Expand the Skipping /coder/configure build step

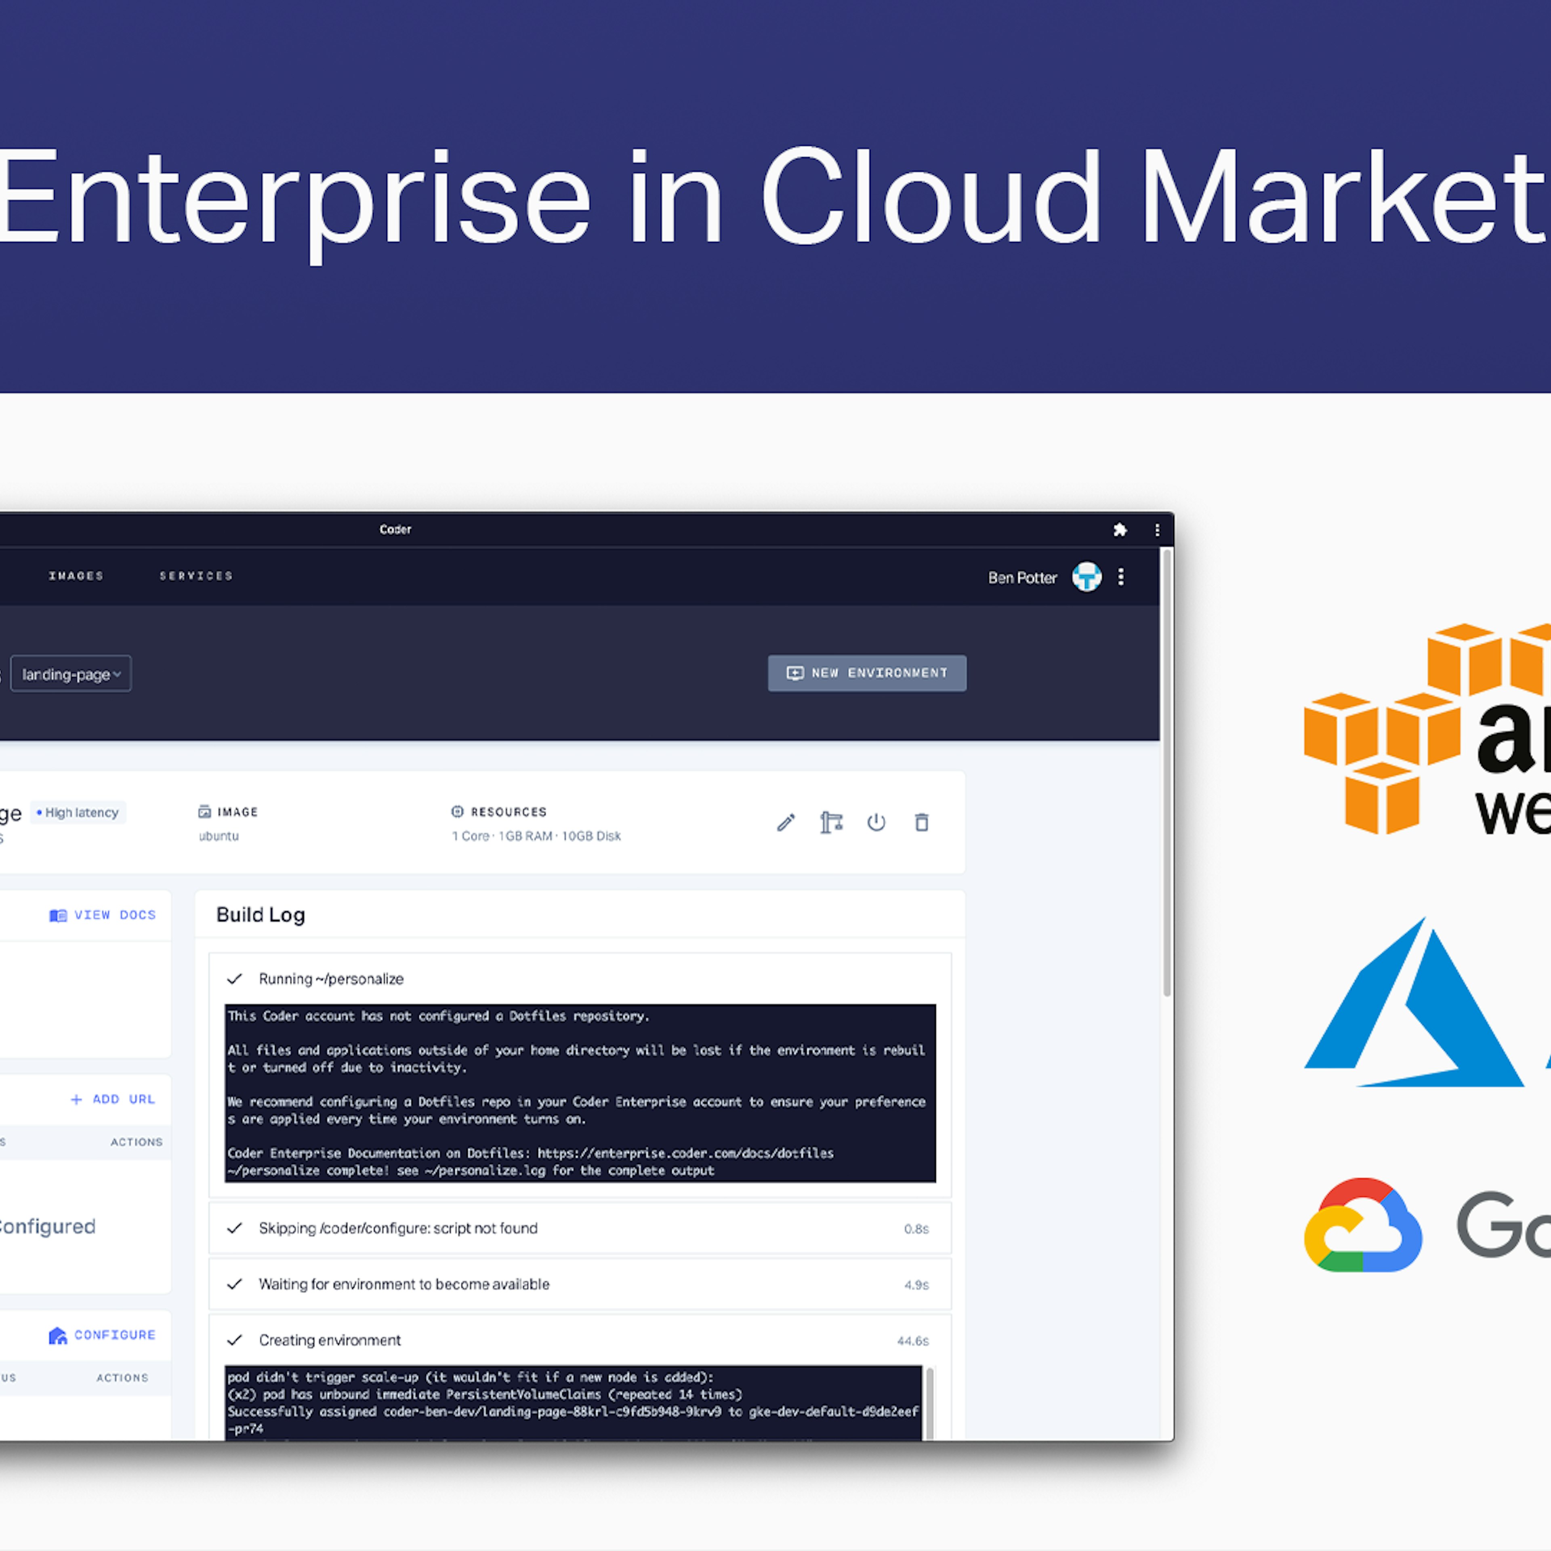[580, 1228]
